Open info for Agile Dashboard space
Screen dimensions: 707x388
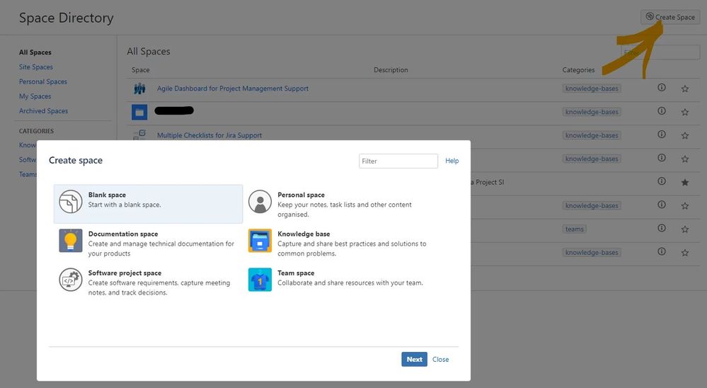point(662,88)
